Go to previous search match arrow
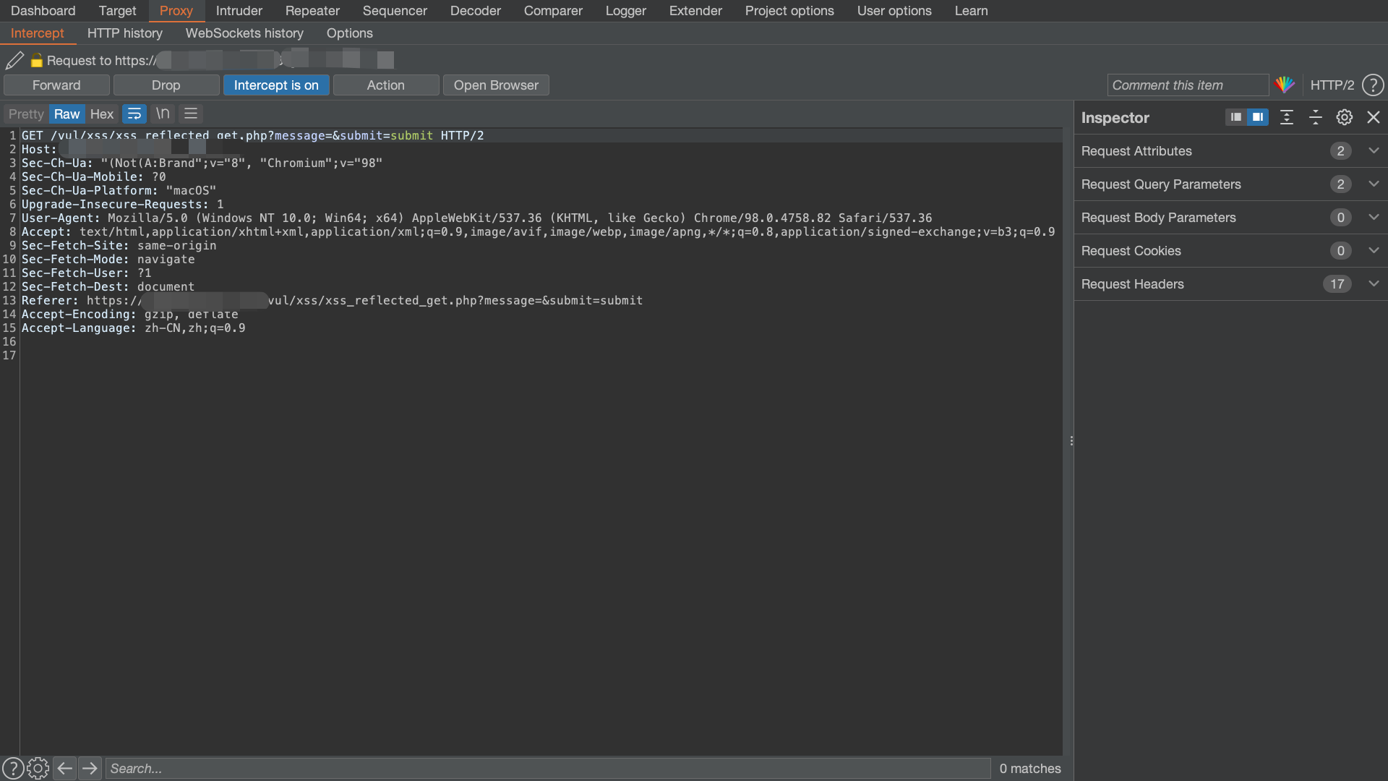This screenshot has height=781, width=1388. click(65, 768)
